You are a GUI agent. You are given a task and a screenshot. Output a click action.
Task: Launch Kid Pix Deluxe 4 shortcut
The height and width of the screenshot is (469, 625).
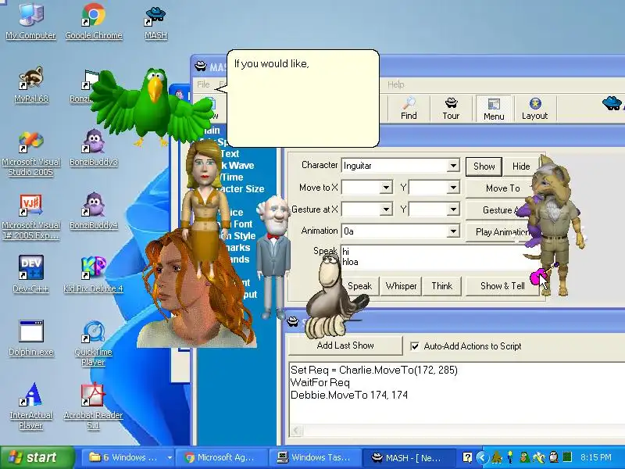(x=93, y=274)
